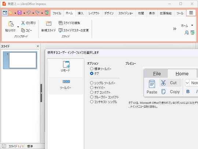Click the Save icon in quick toolbar

(x=19, y=13)
